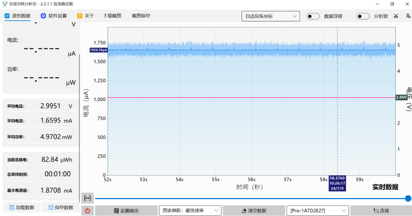The image size is (412, 216).
Task: Click the timeline slider handle
Action: tap(408, 198)
